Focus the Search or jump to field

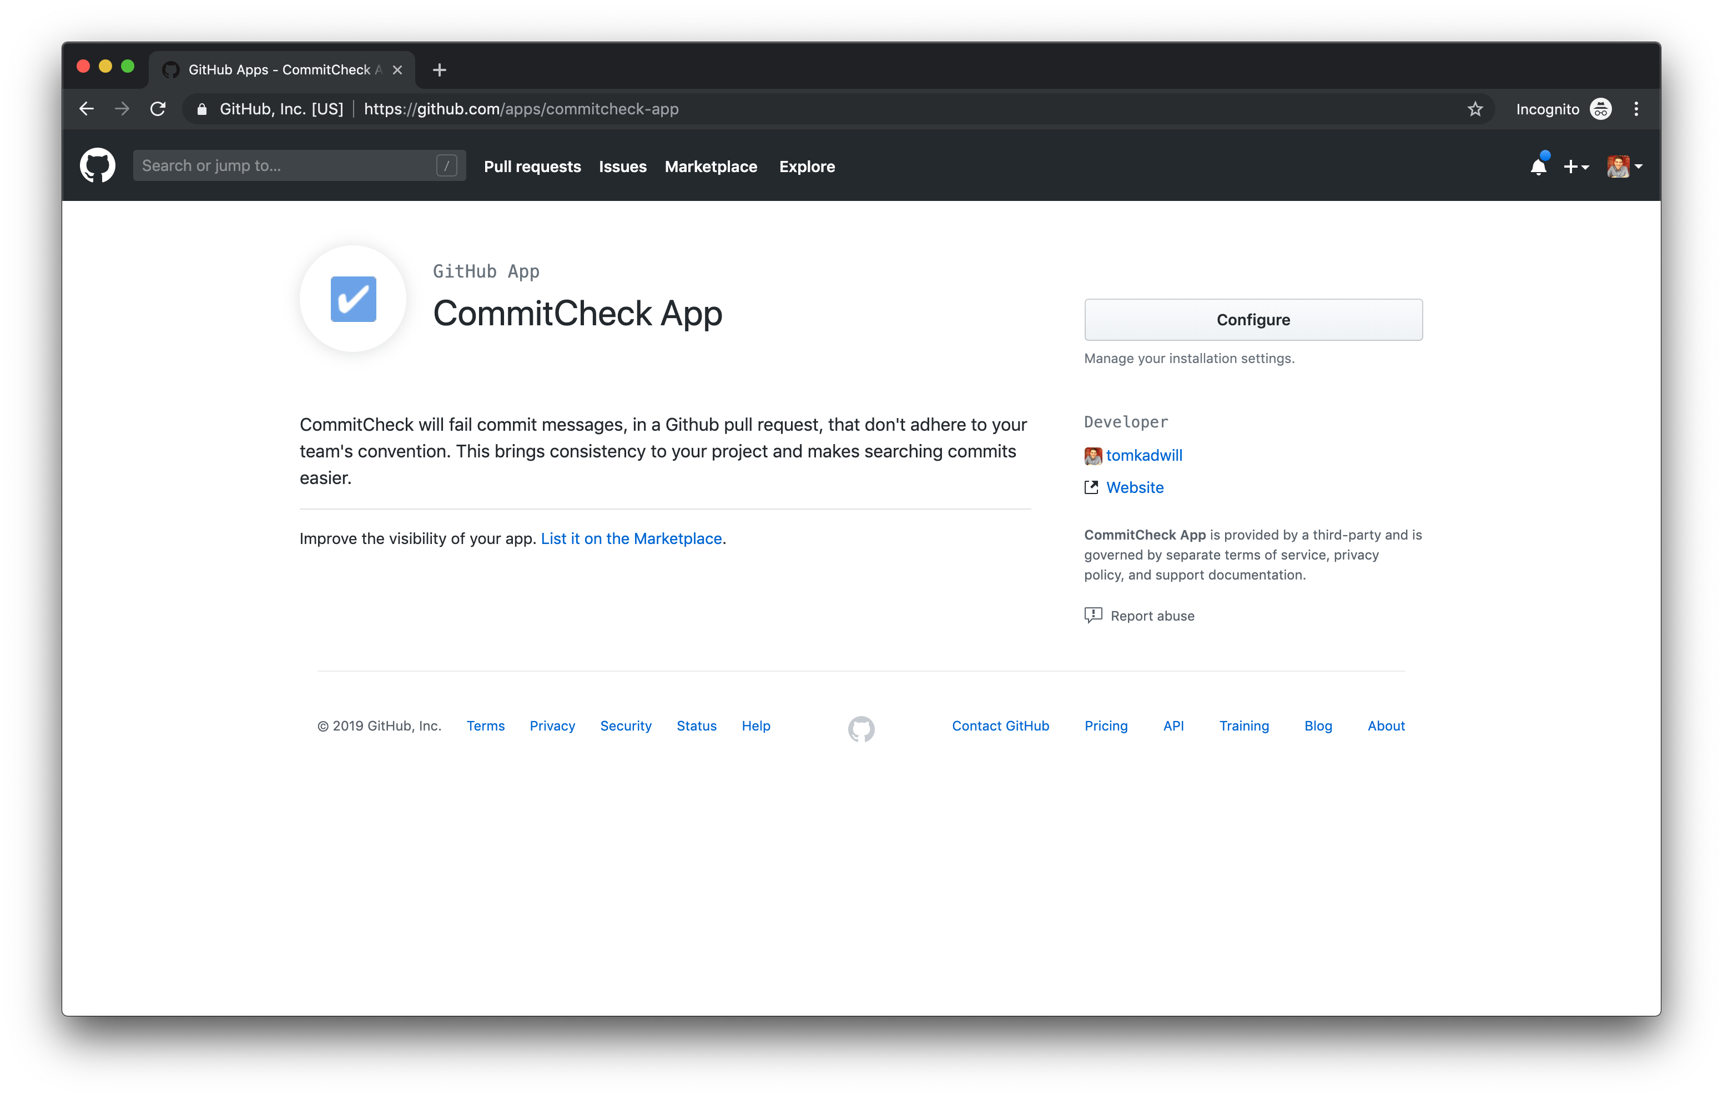click(x=299, y=166)
